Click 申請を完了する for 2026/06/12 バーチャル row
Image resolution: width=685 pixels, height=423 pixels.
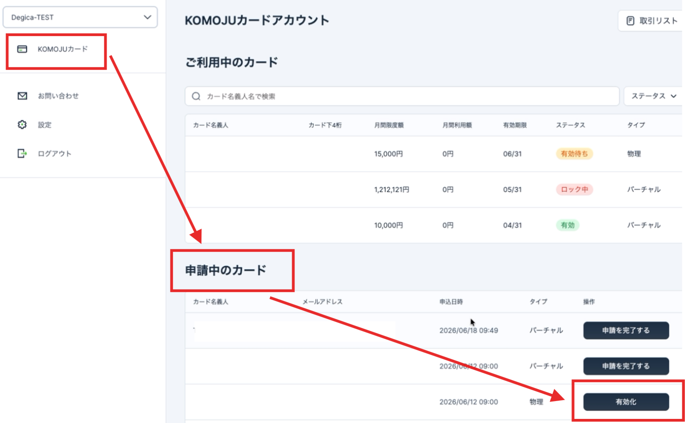(x=626, y=366)
